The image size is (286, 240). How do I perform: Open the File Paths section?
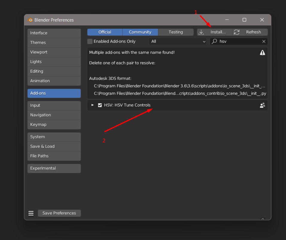coord(54,156)
